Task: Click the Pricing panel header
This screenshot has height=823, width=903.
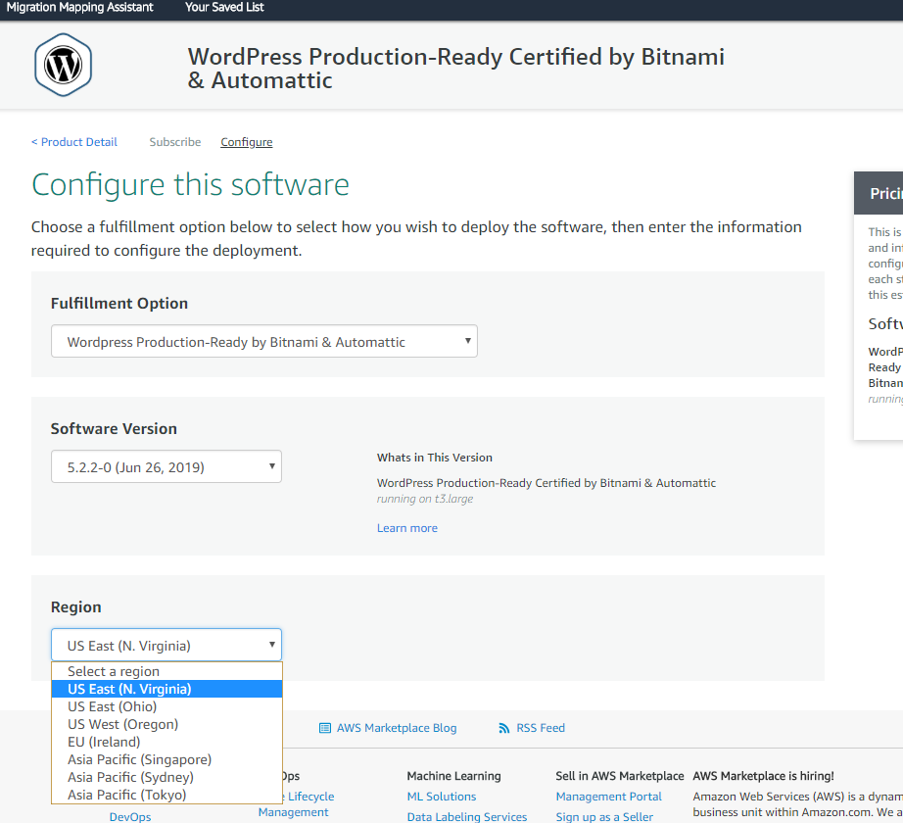Action: [879, 193]
